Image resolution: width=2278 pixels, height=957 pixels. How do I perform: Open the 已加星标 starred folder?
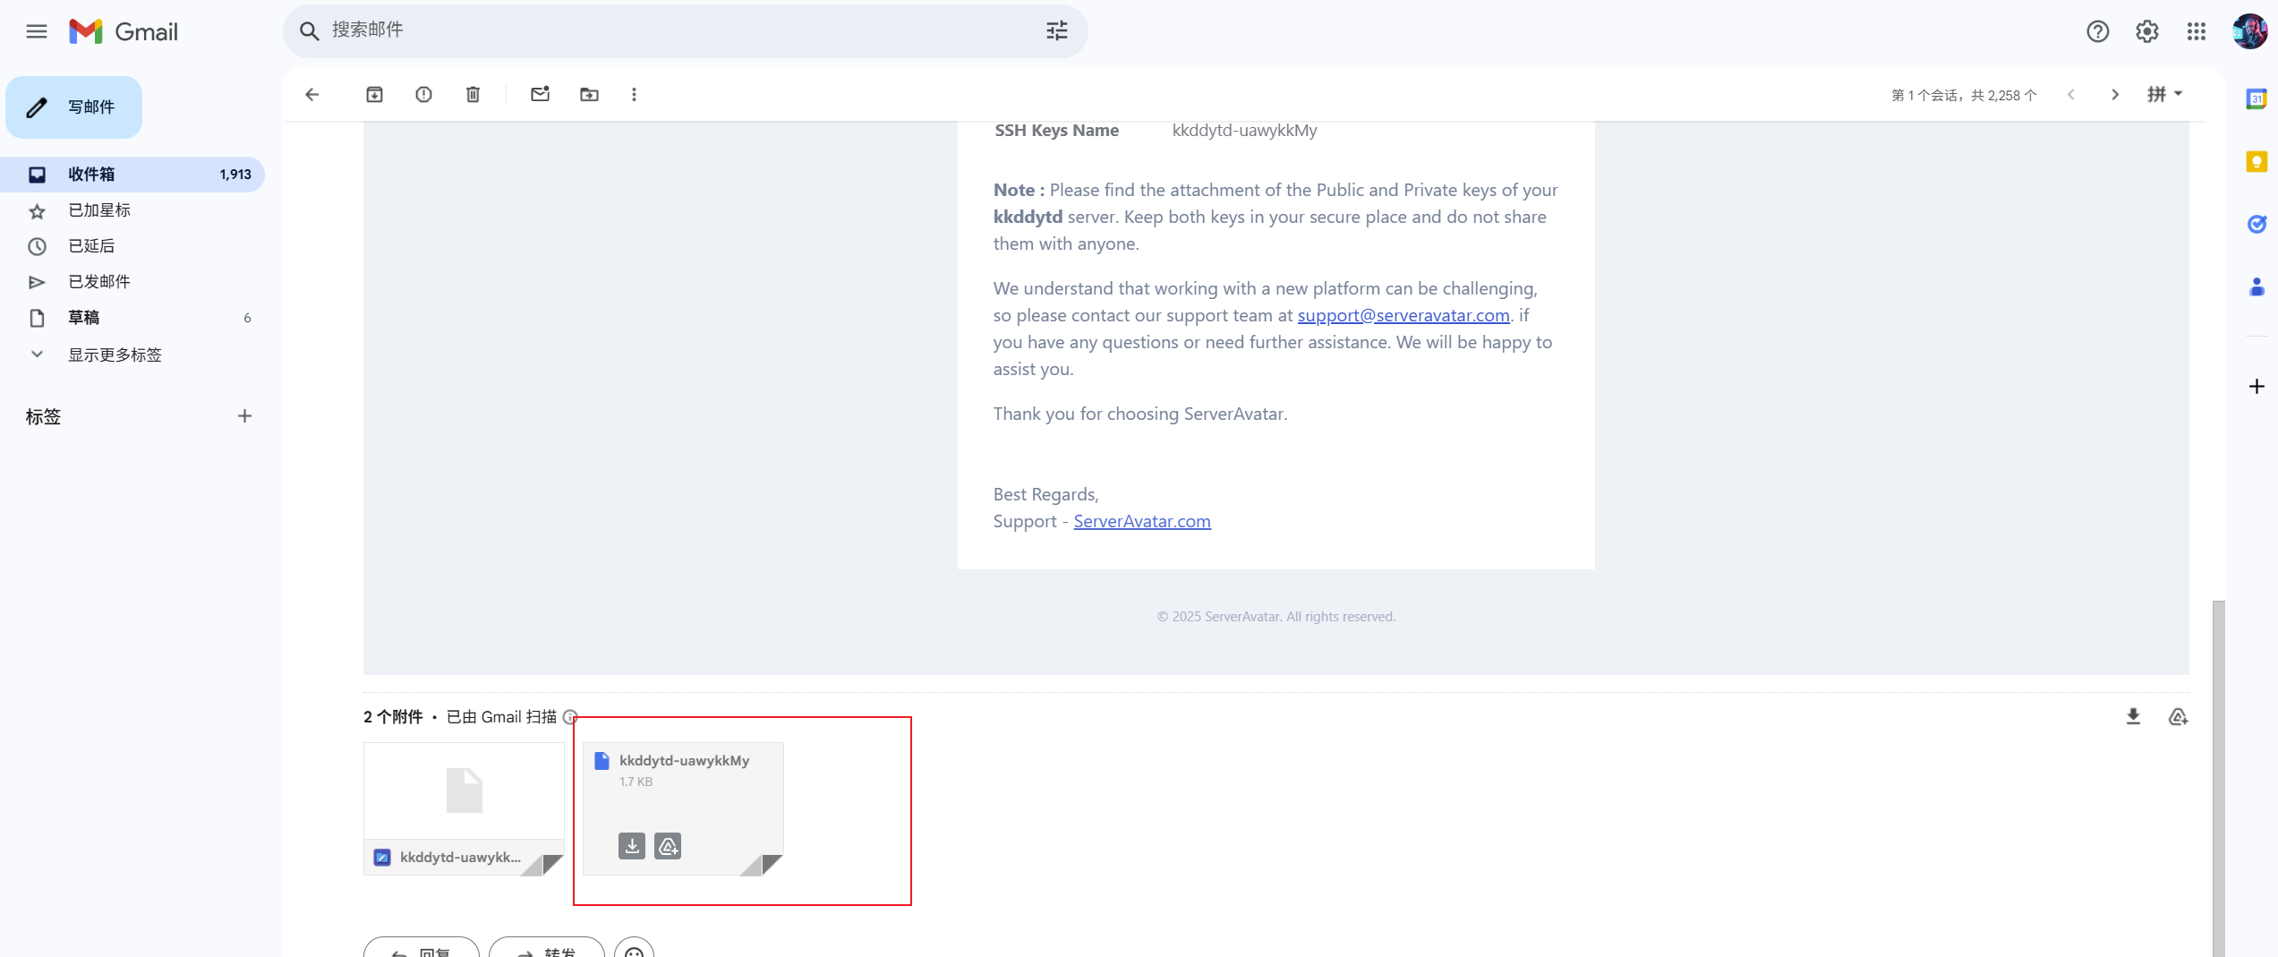(x=132, y=210)
